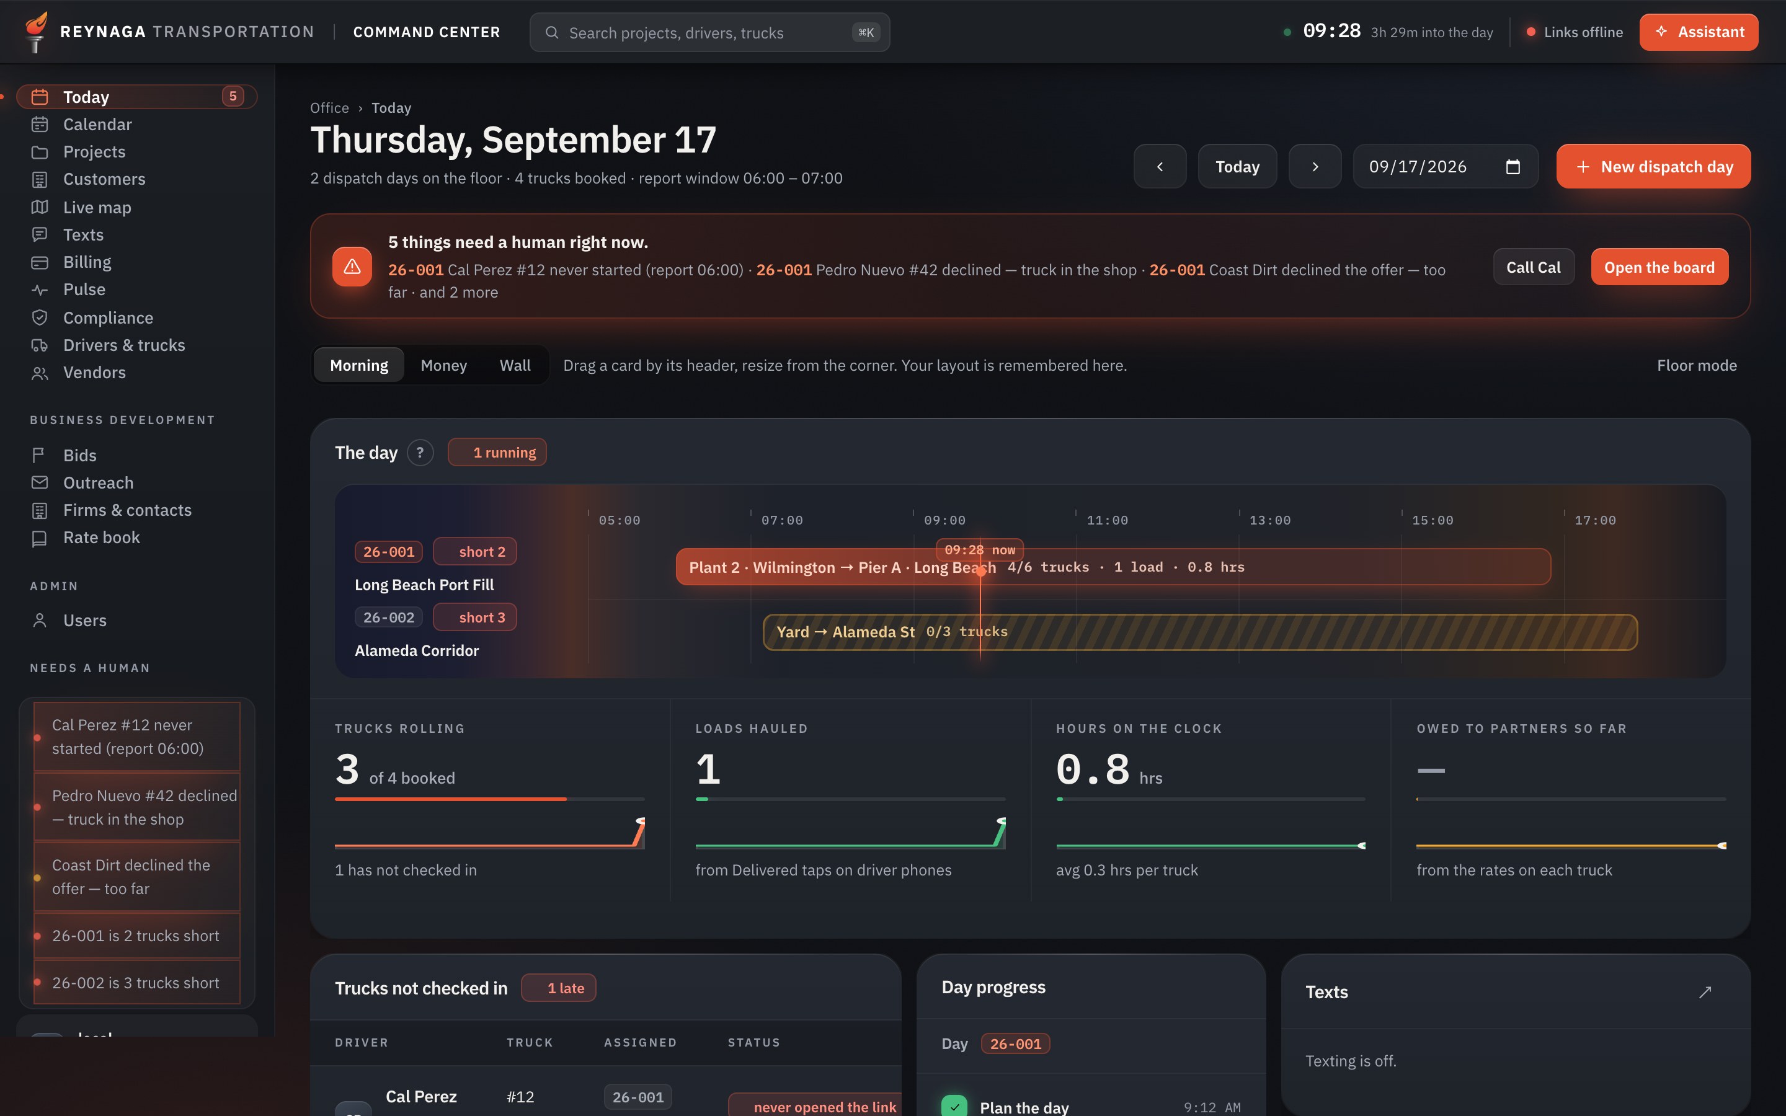The width and height of the screenshot is (1786, 1116).
Task: Jump to Today date button
Action: click(1237, 166)
